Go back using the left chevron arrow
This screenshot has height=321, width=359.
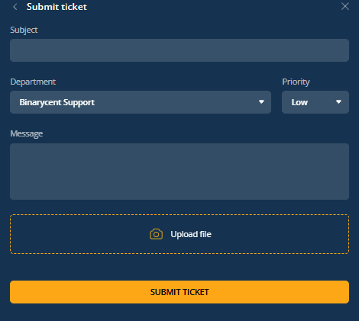pos(15,7)
